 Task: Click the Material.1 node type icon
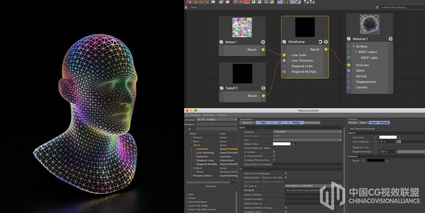coord(349,39)
